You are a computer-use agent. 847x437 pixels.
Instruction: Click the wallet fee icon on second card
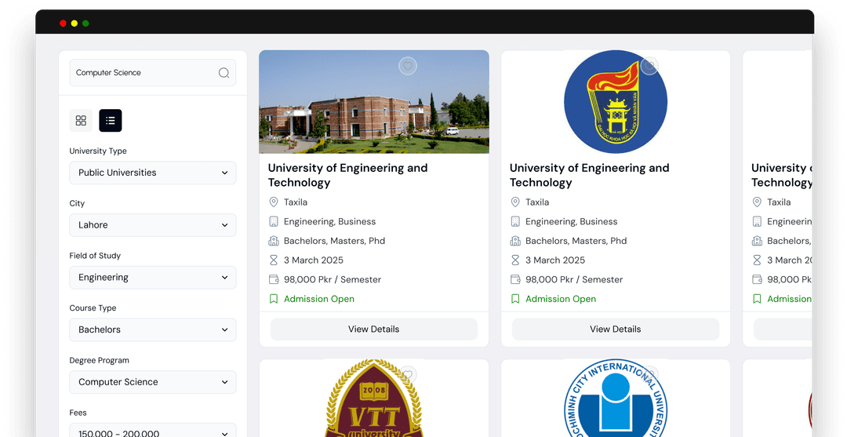[515, 279]
